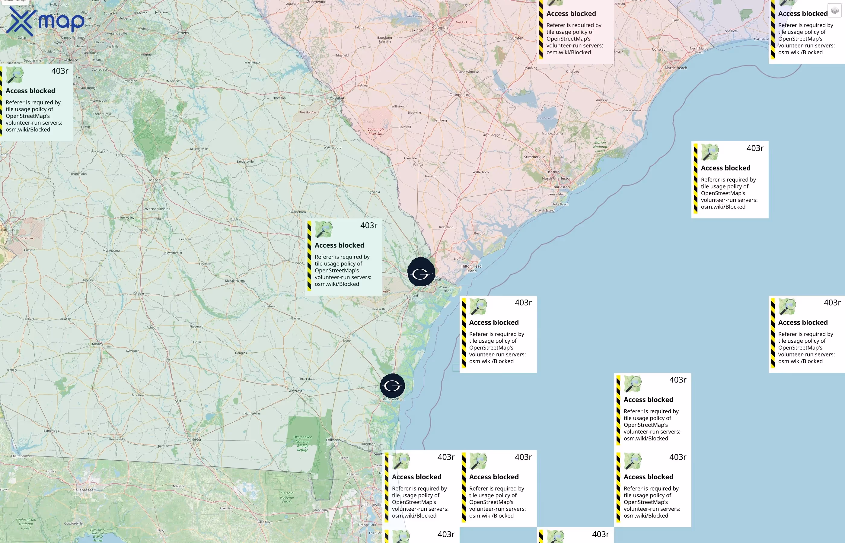Click the Swainsboro city label

pos(297,212)
